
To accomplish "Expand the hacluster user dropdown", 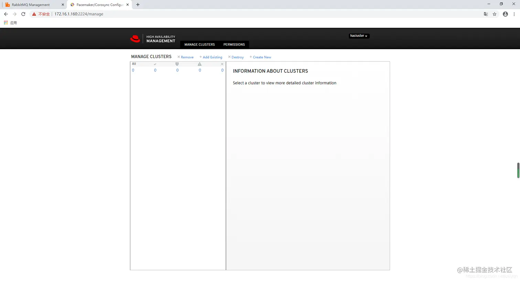I will [x=359, y=36].
